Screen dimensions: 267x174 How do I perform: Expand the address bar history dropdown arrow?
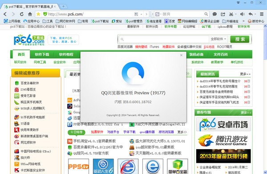(142, 14)
